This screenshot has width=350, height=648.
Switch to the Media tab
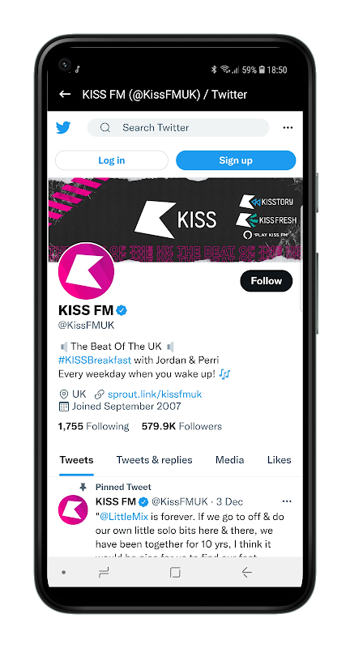coord(230,460)
